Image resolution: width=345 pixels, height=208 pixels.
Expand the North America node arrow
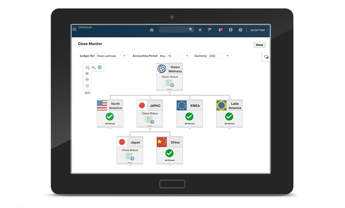(x=110, y=128)
